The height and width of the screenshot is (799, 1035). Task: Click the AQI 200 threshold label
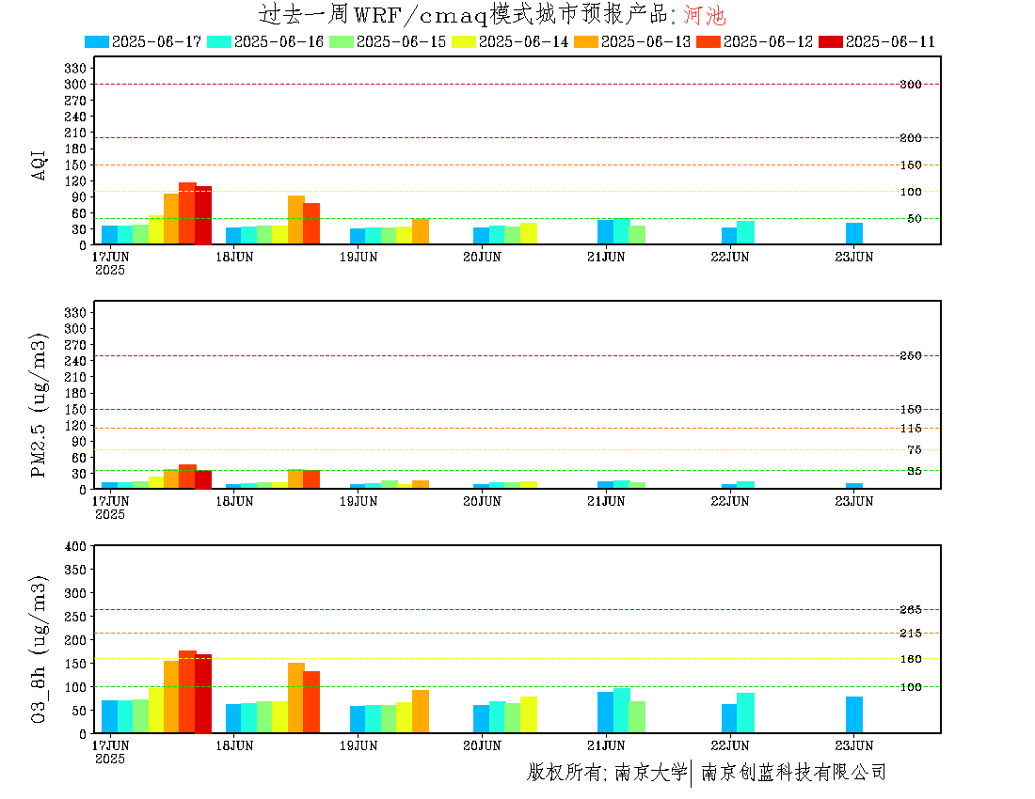(x=911, y=138)
